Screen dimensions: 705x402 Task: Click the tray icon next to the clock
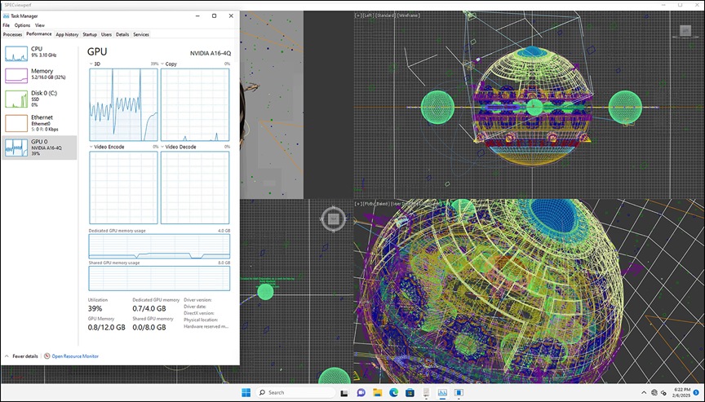click(x=663, y=393)
